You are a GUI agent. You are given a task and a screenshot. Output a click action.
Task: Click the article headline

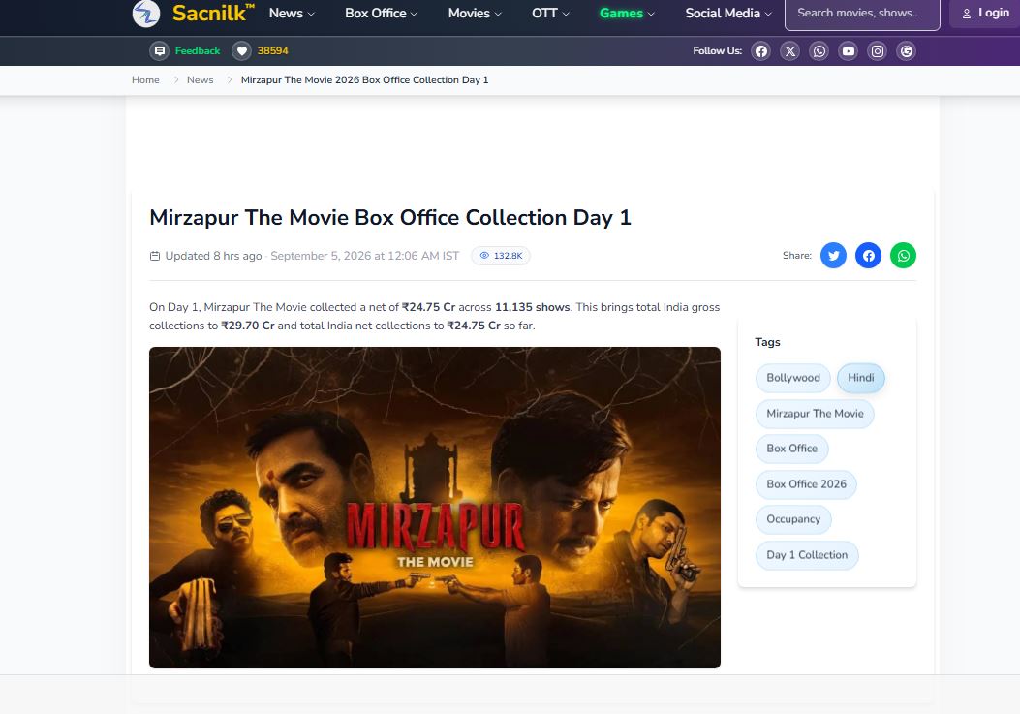[390, 217]
